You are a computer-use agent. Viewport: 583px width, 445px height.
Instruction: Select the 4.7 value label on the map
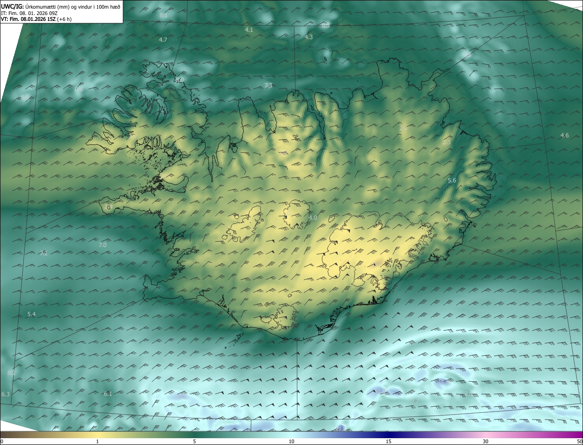tap(163, 40)
